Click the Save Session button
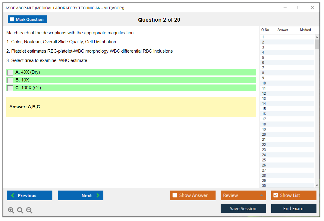 click(x=243, y=208)
